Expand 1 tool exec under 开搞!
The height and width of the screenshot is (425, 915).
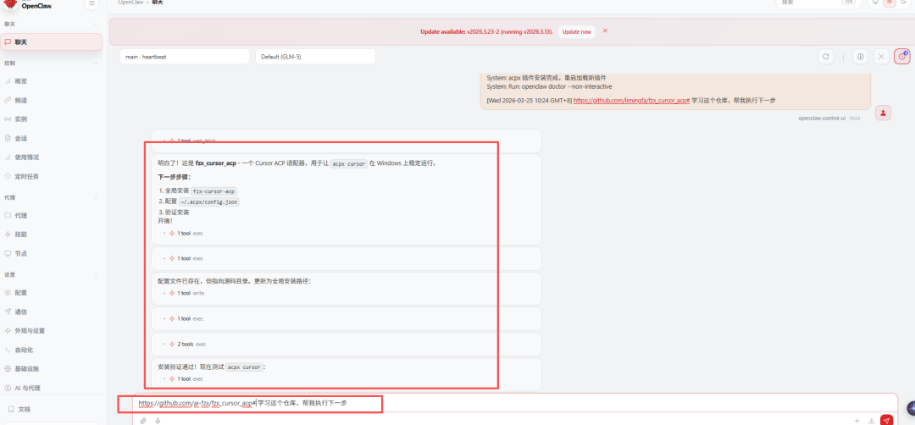tap(183, 233)
